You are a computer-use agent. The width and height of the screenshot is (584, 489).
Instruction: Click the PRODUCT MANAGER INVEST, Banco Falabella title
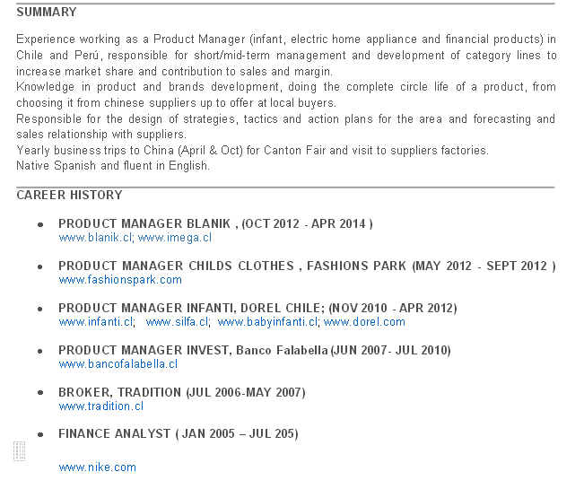click(254, 350)
